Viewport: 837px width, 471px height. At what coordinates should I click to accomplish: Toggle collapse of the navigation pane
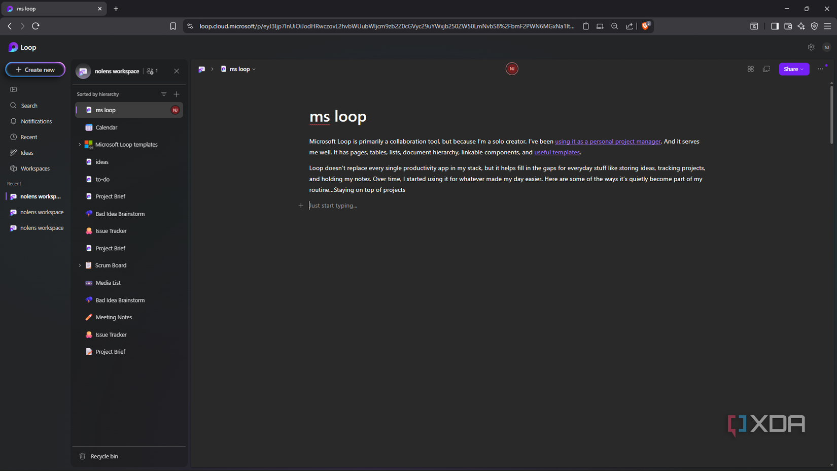tap(13, 89)
